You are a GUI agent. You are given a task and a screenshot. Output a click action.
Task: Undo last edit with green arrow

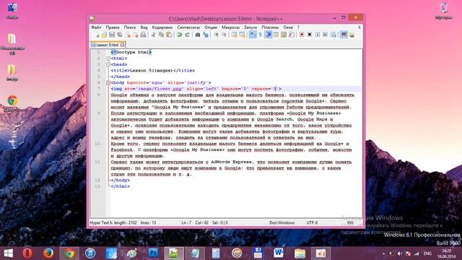tap(179, 35)
